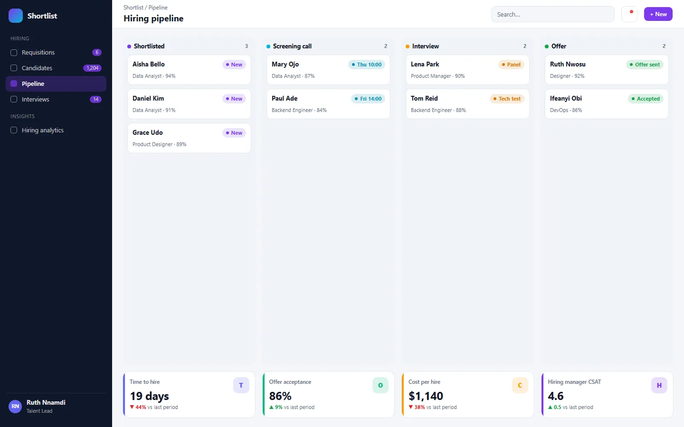Open Paul Ade's candidate card
The height and width of the screenshot is (427, 684).
point(328,104)
